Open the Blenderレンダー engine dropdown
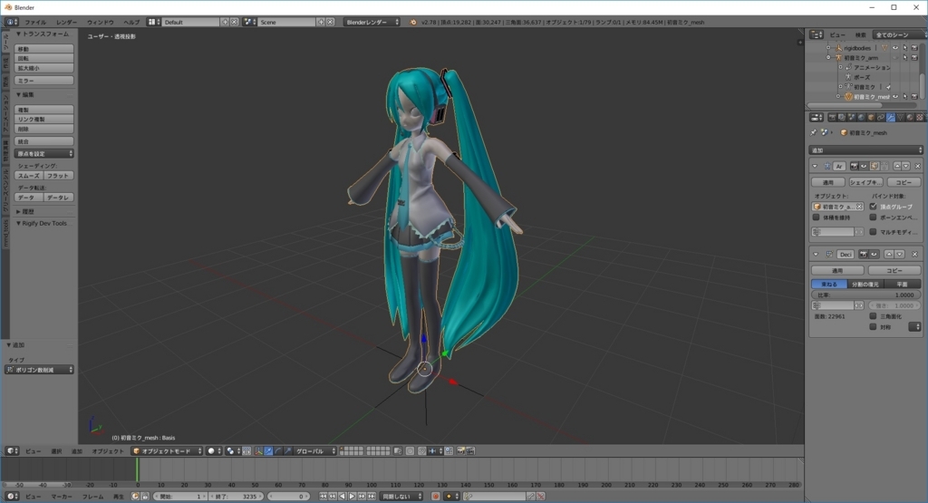The height and width of the screenshot is (503, 928). click(x=372, y=22)
